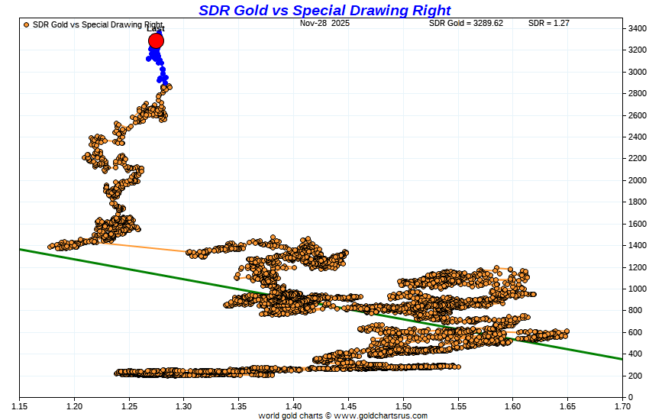Click the 0 label on the y-axis

(630, 397)
